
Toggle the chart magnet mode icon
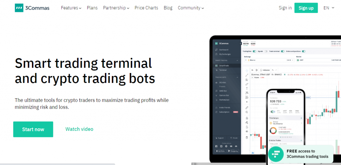[247, 118]
